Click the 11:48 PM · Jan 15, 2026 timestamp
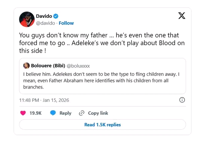 point(44,100)
